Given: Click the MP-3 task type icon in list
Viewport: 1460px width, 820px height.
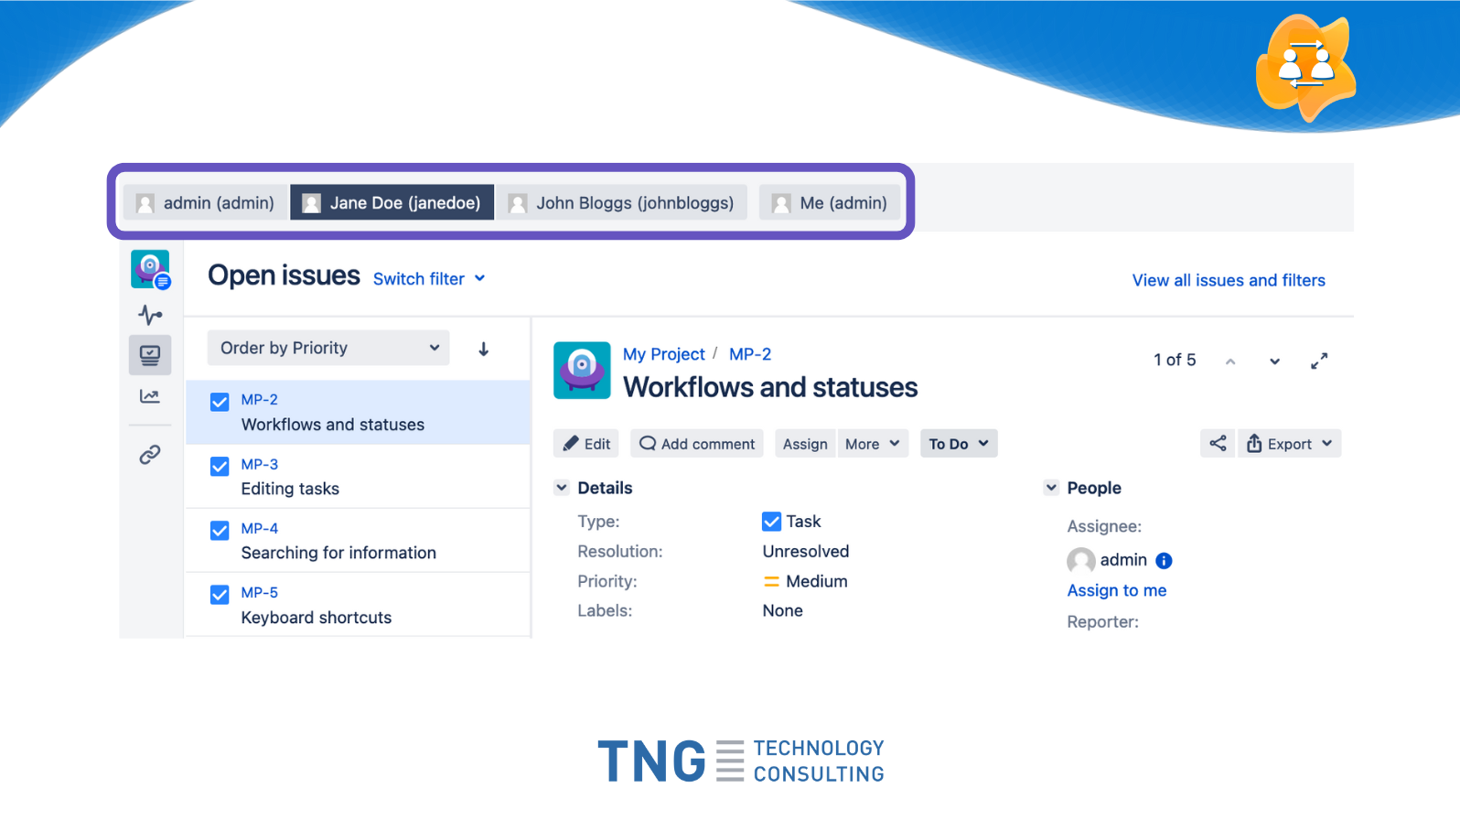Looking at the screenshot, I should pyautogui.click(x=220, y=467).
